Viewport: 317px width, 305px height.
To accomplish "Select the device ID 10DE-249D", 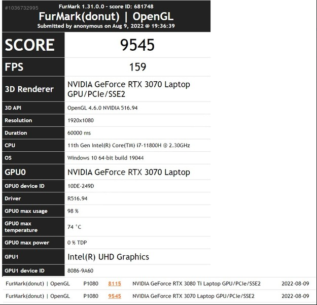I will (81, 186).
